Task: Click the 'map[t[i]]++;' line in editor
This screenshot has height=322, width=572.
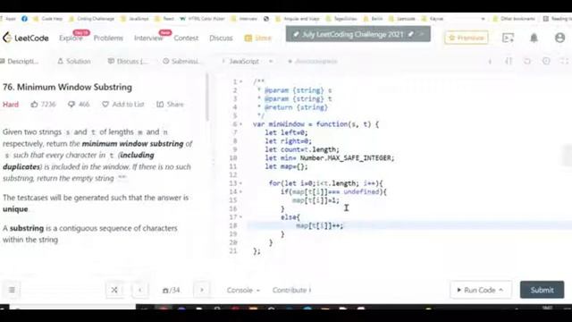Action: [x=320, y=225]
